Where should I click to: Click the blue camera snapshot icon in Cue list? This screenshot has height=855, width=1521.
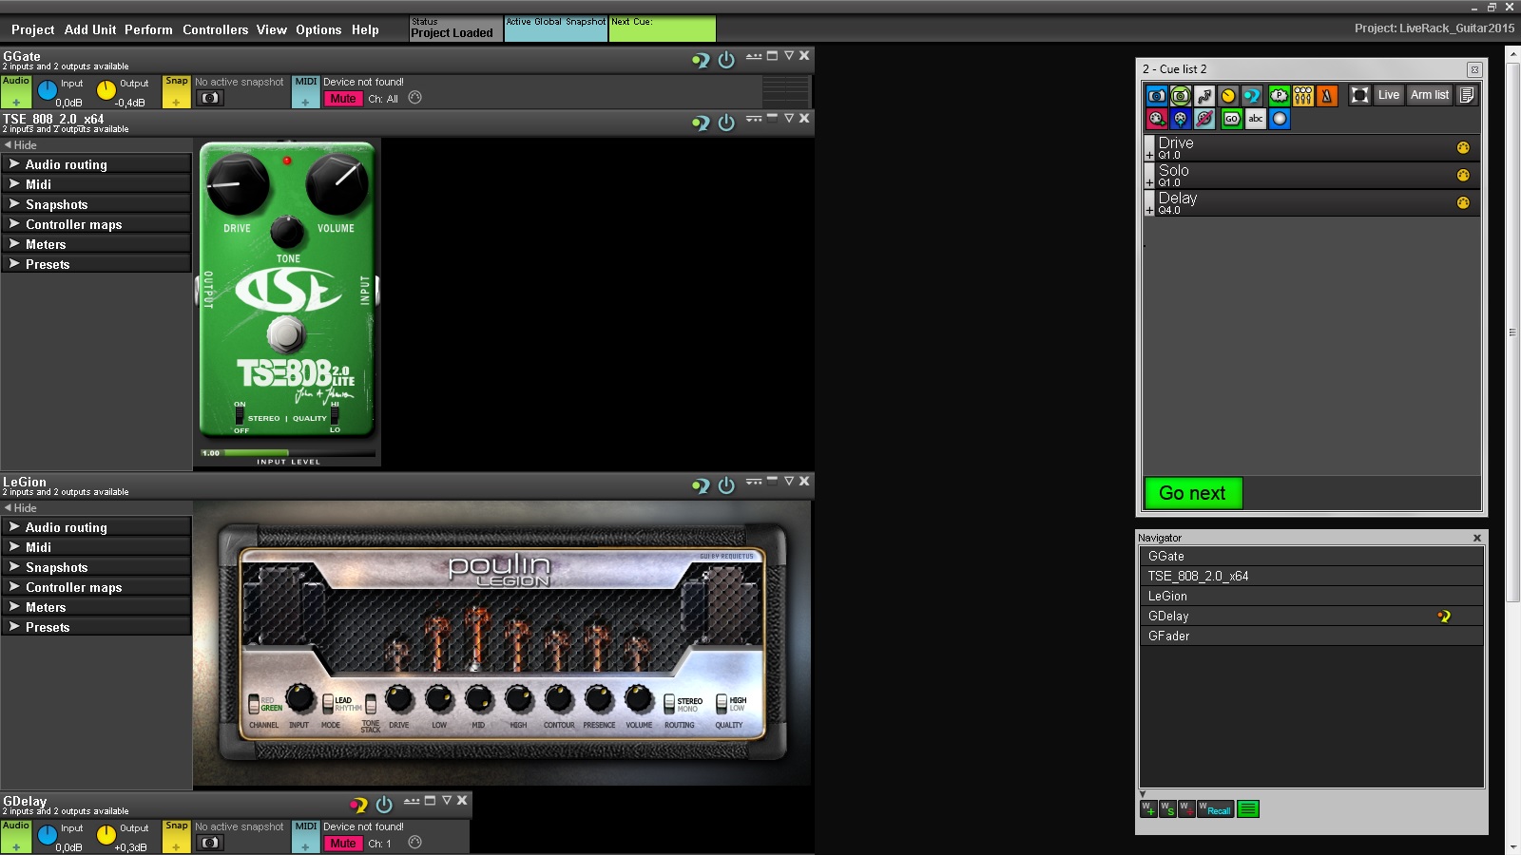point(1156,95)
